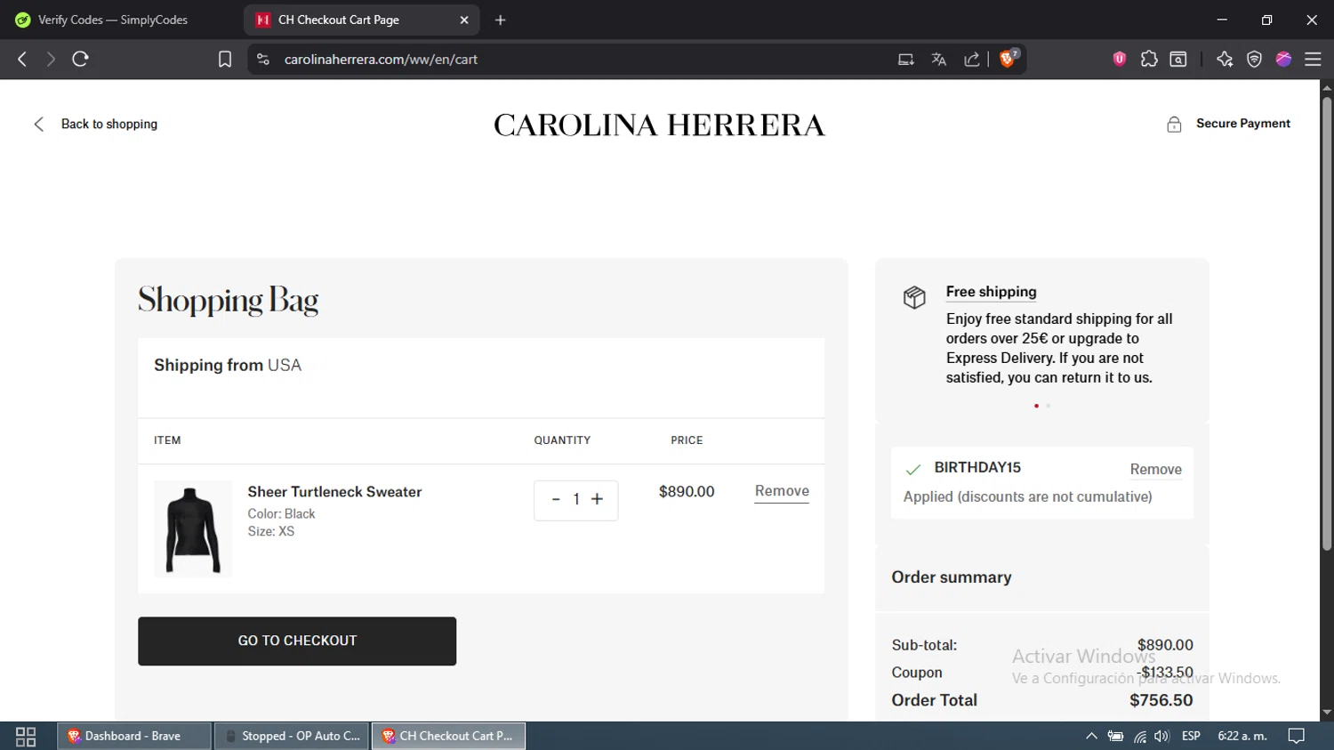The image size is (1334, 750).
Task: Open site information icon in address bar
Action: click(x=262, y=60)
